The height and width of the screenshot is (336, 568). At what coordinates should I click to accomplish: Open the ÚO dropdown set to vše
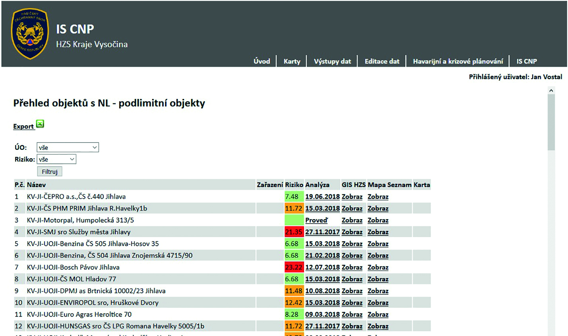pyautogui.click(x=68, y=147)
